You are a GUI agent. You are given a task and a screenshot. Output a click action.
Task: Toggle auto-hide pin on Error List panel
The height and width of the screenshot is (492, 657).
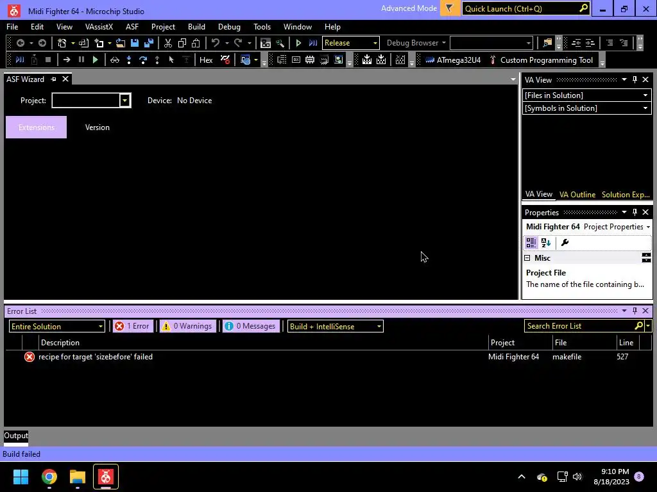coord(635,311)
